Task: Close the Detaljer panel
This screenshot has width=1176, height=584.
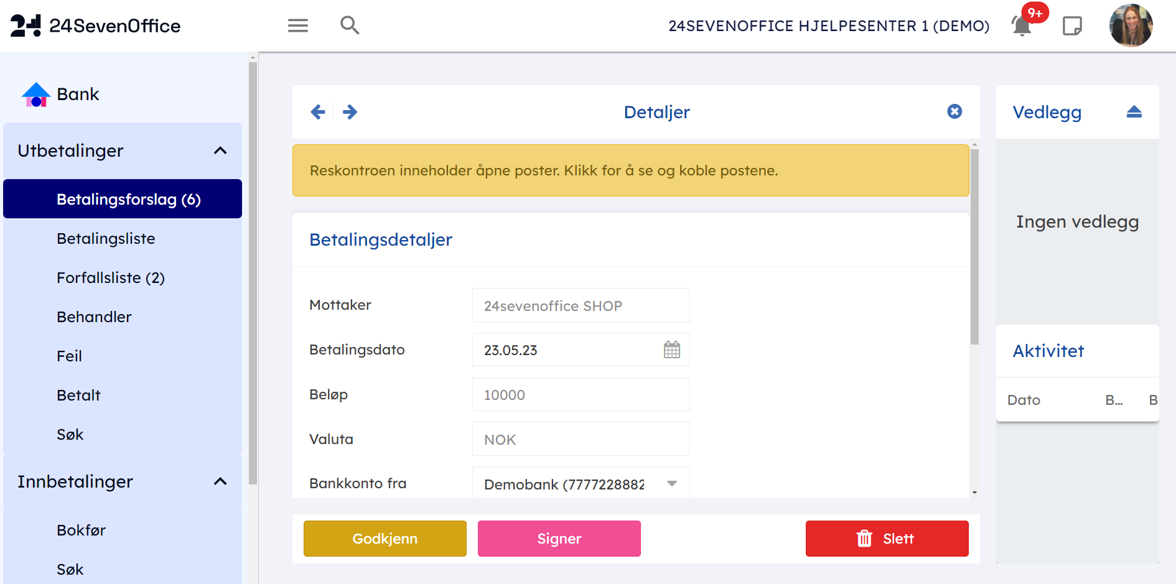Action: [954, 111]
